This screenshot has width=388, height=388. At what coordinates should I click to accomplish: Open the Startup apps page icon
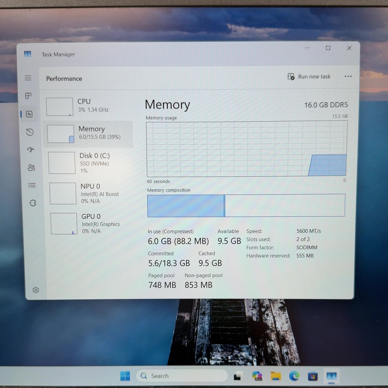[x=31, y=150]
